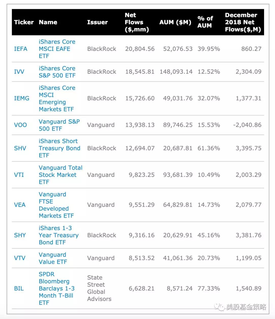Screen dimensions: 275x319
Task: Click the SHV ticker link
Action: (20, 148)
